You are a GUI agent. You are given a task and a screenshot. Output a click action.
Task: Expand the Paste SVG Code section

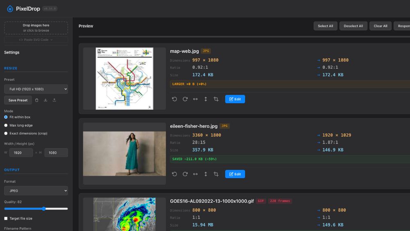pos(36,40)
